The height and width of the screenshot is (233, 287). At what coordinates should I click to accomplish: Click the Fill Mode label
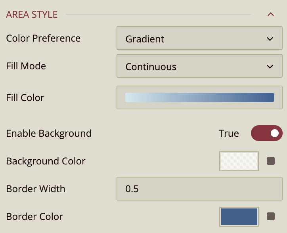click(26, 66)
